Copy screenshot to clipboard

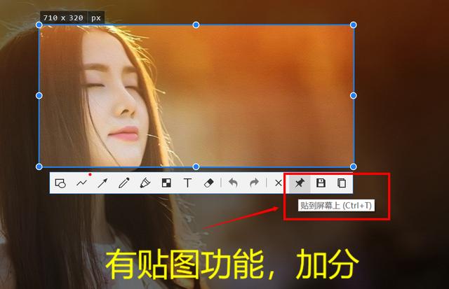click(x=342, y=183)
